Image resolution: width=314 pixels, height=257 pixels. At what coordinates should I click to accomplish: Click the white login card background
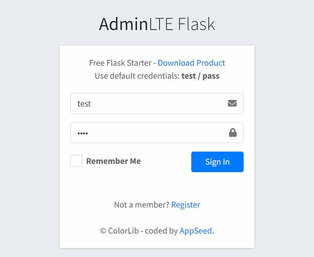157,184
